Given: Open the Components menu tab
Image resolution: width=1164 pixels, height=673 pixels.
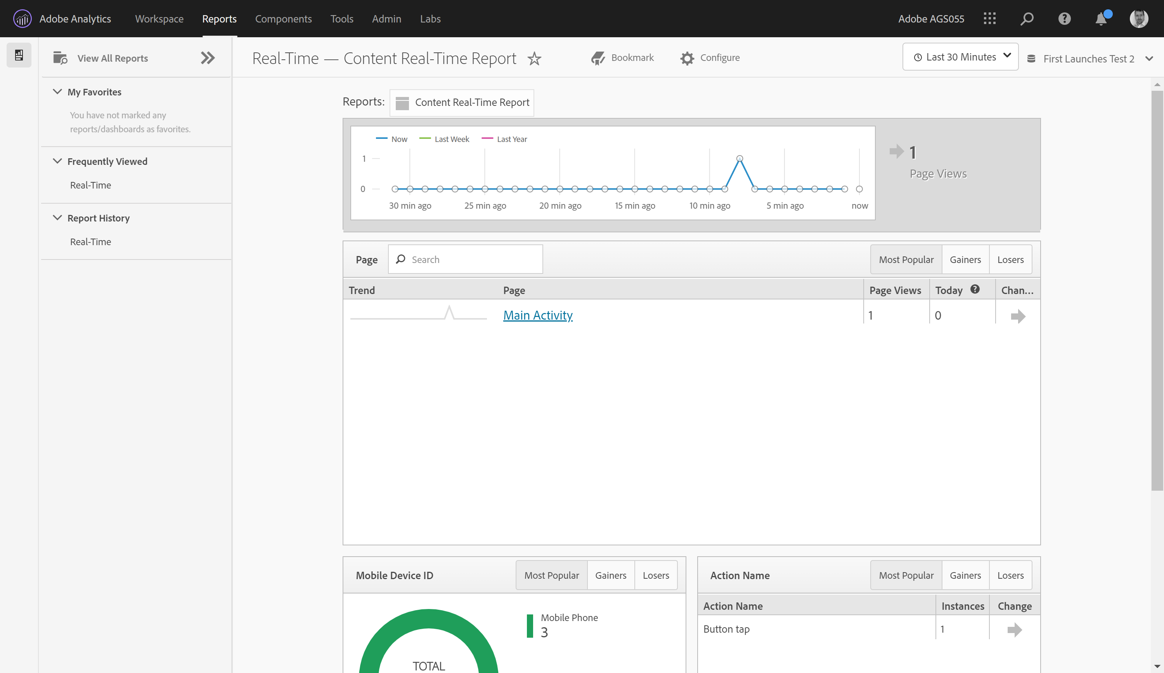Looking at the screenshot, I should pos(283,19).
